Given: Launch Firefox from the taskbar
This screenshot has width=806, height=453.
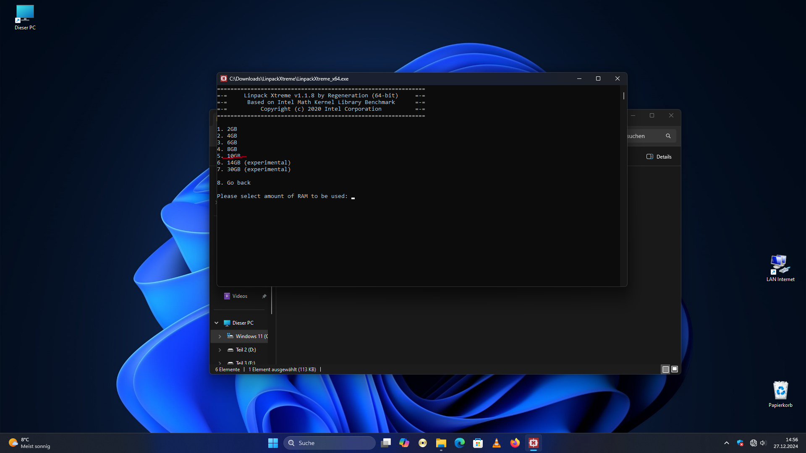Looking at the screenshot, I should [515, 443].
